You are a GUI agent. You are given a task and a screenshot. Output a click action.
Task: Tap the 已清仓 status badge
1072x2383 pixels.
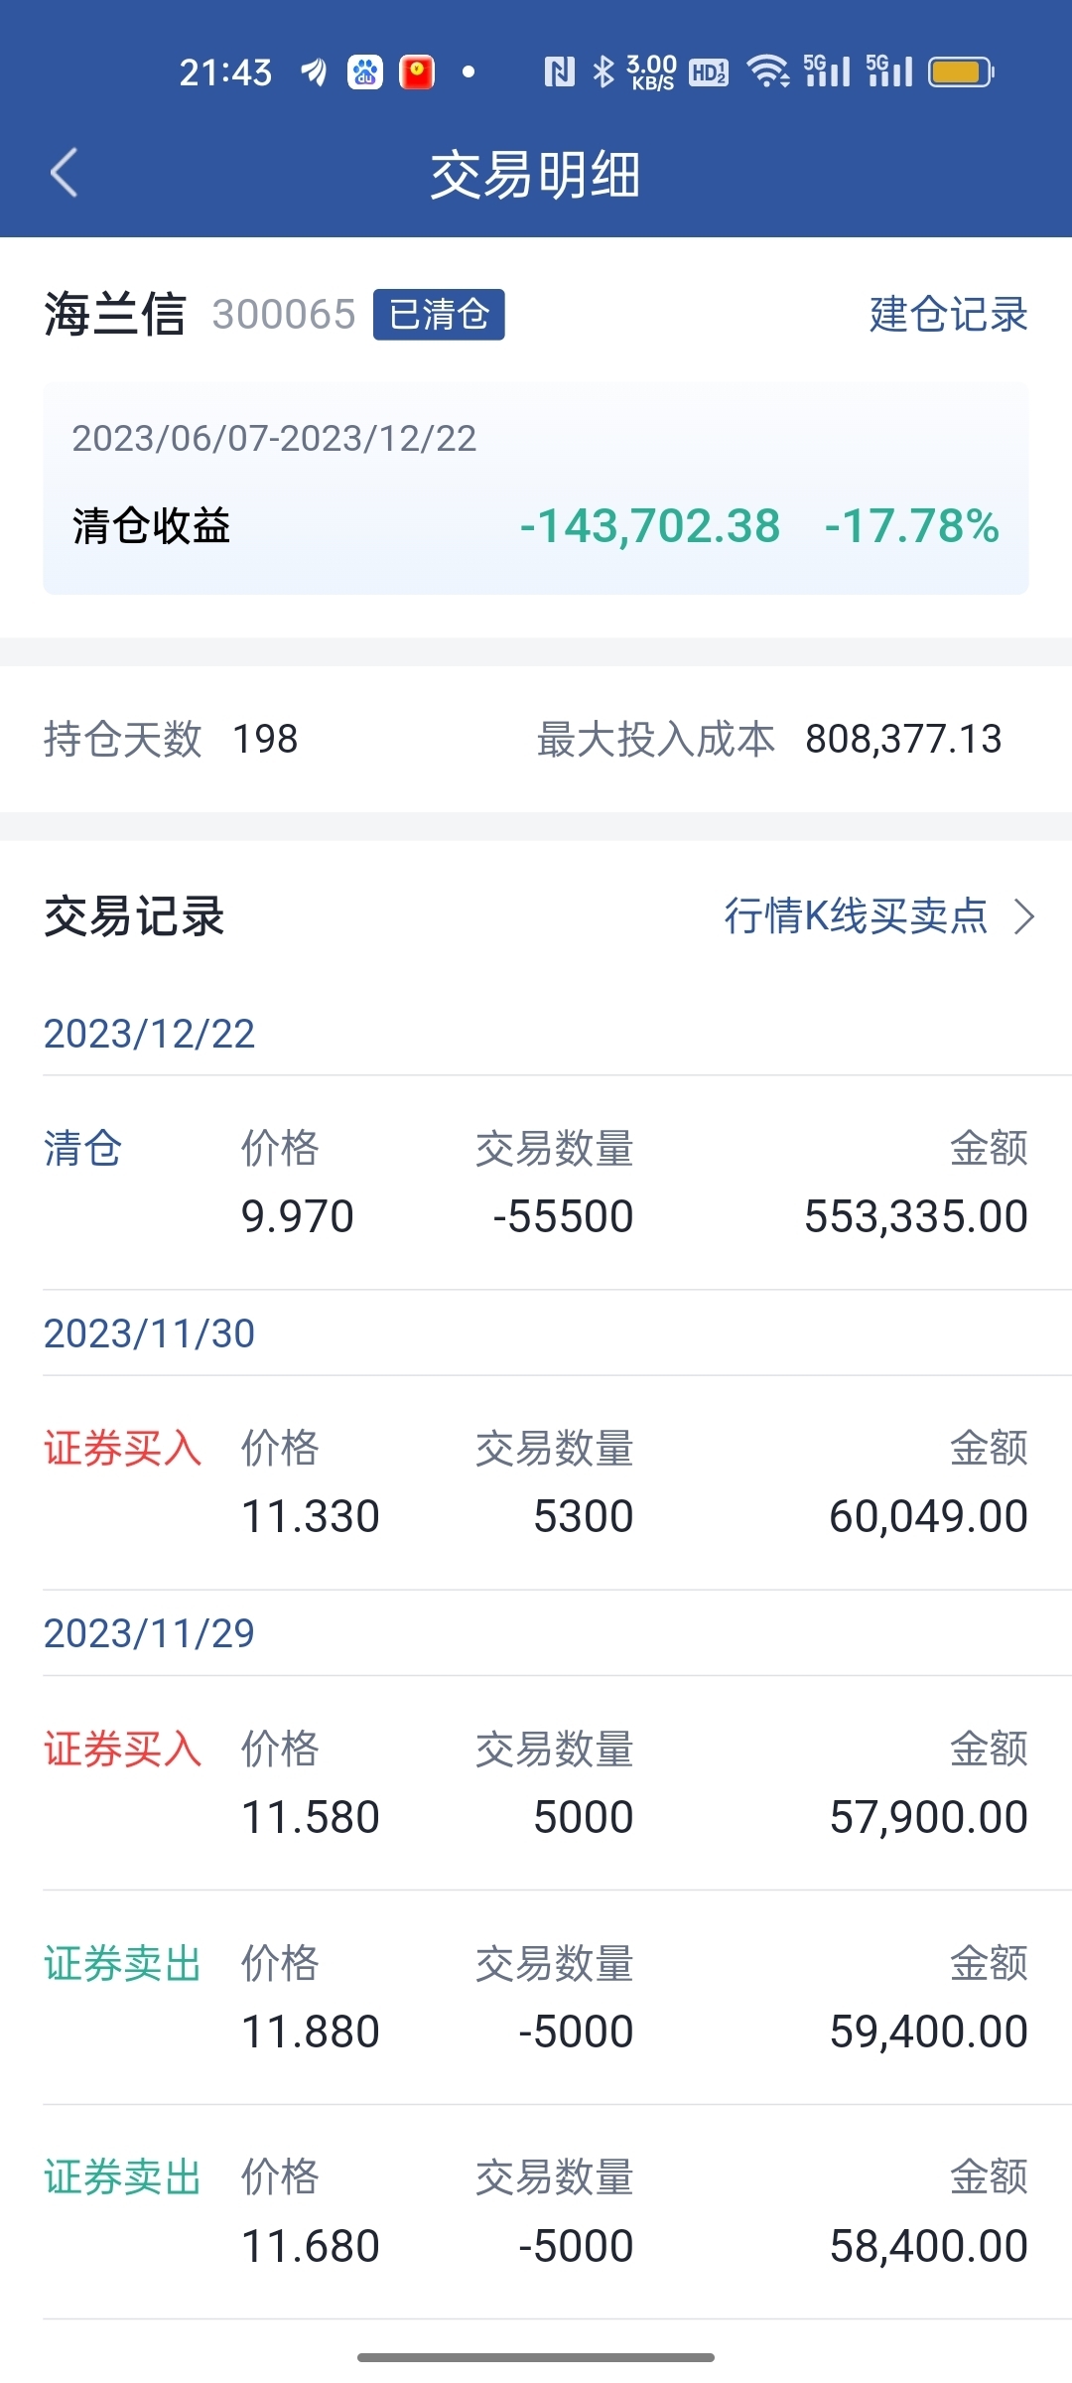(x=439, y=315)
